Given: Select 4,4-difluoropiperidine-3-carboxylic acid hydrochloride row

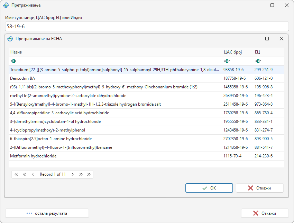Looking at the screenshot, I should (x=146, y=113).
